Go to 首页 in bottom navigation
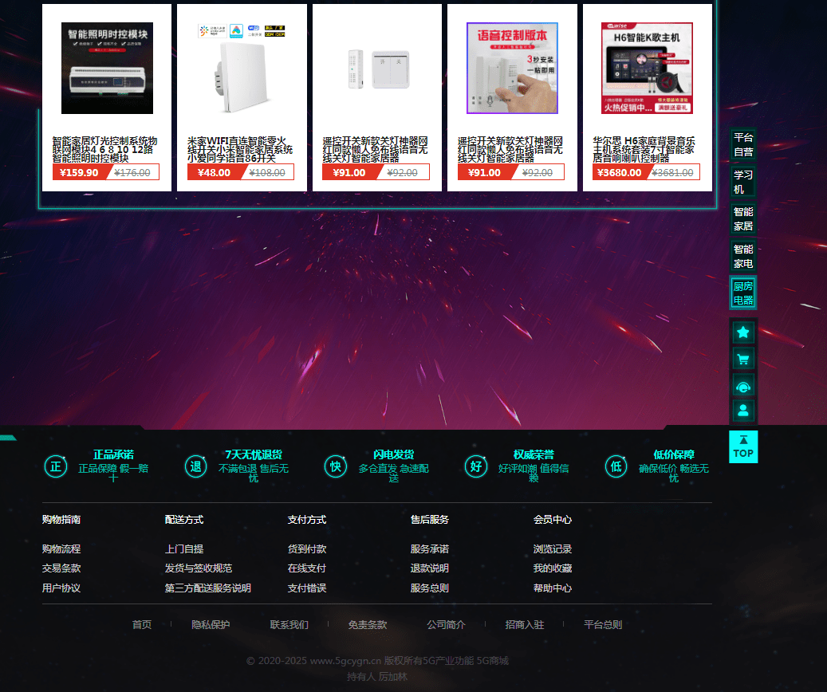The width and height of the screenshot is (827, 692). (x=142, y=624)
